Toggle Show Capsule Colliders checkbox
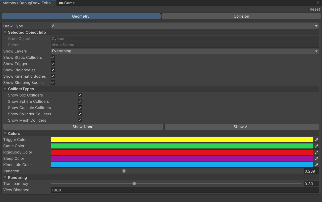This screenshot has height=202, width=322. click(x=80, y=108)
